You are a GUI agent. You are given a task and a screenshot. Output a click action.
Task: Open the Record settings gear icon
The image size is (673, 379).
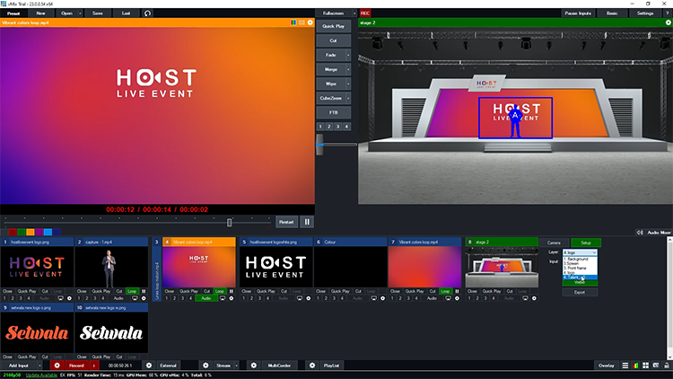pos(57,366)
